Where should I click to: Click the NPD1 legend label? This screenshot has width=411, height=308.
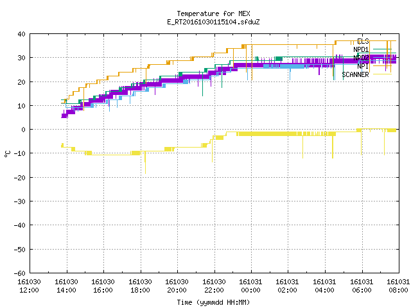coord(361,49)
